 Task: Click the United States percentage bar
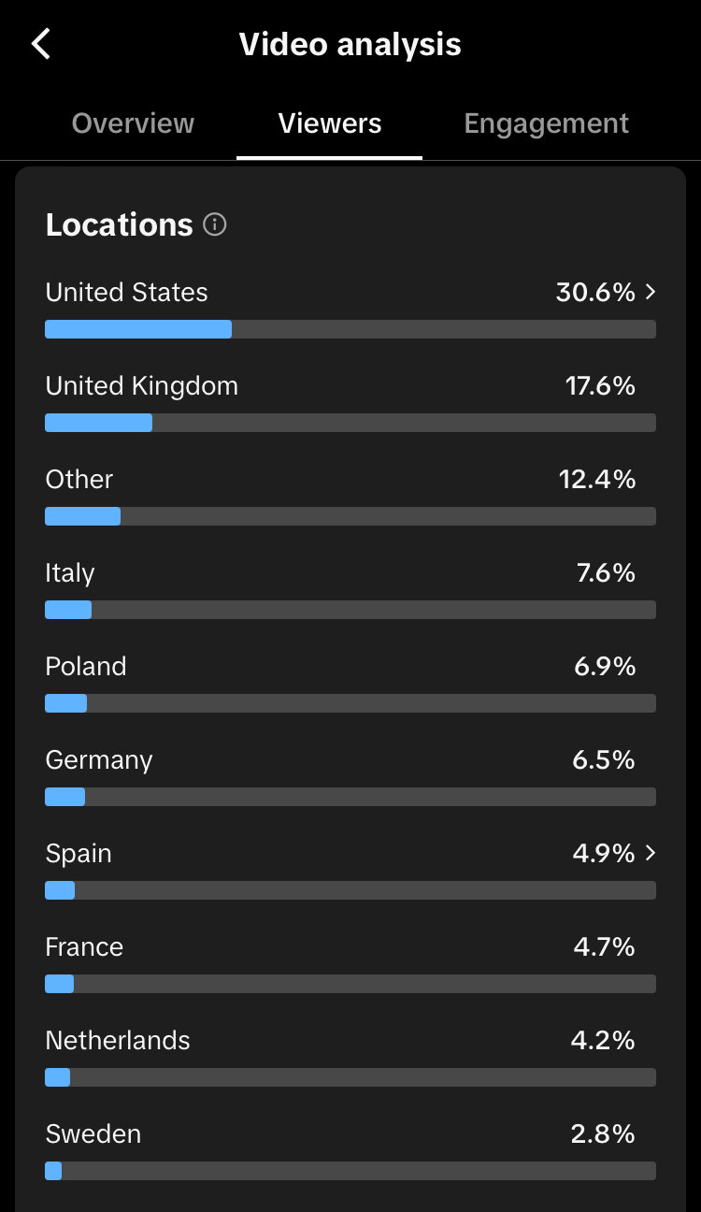pos(350,329)
